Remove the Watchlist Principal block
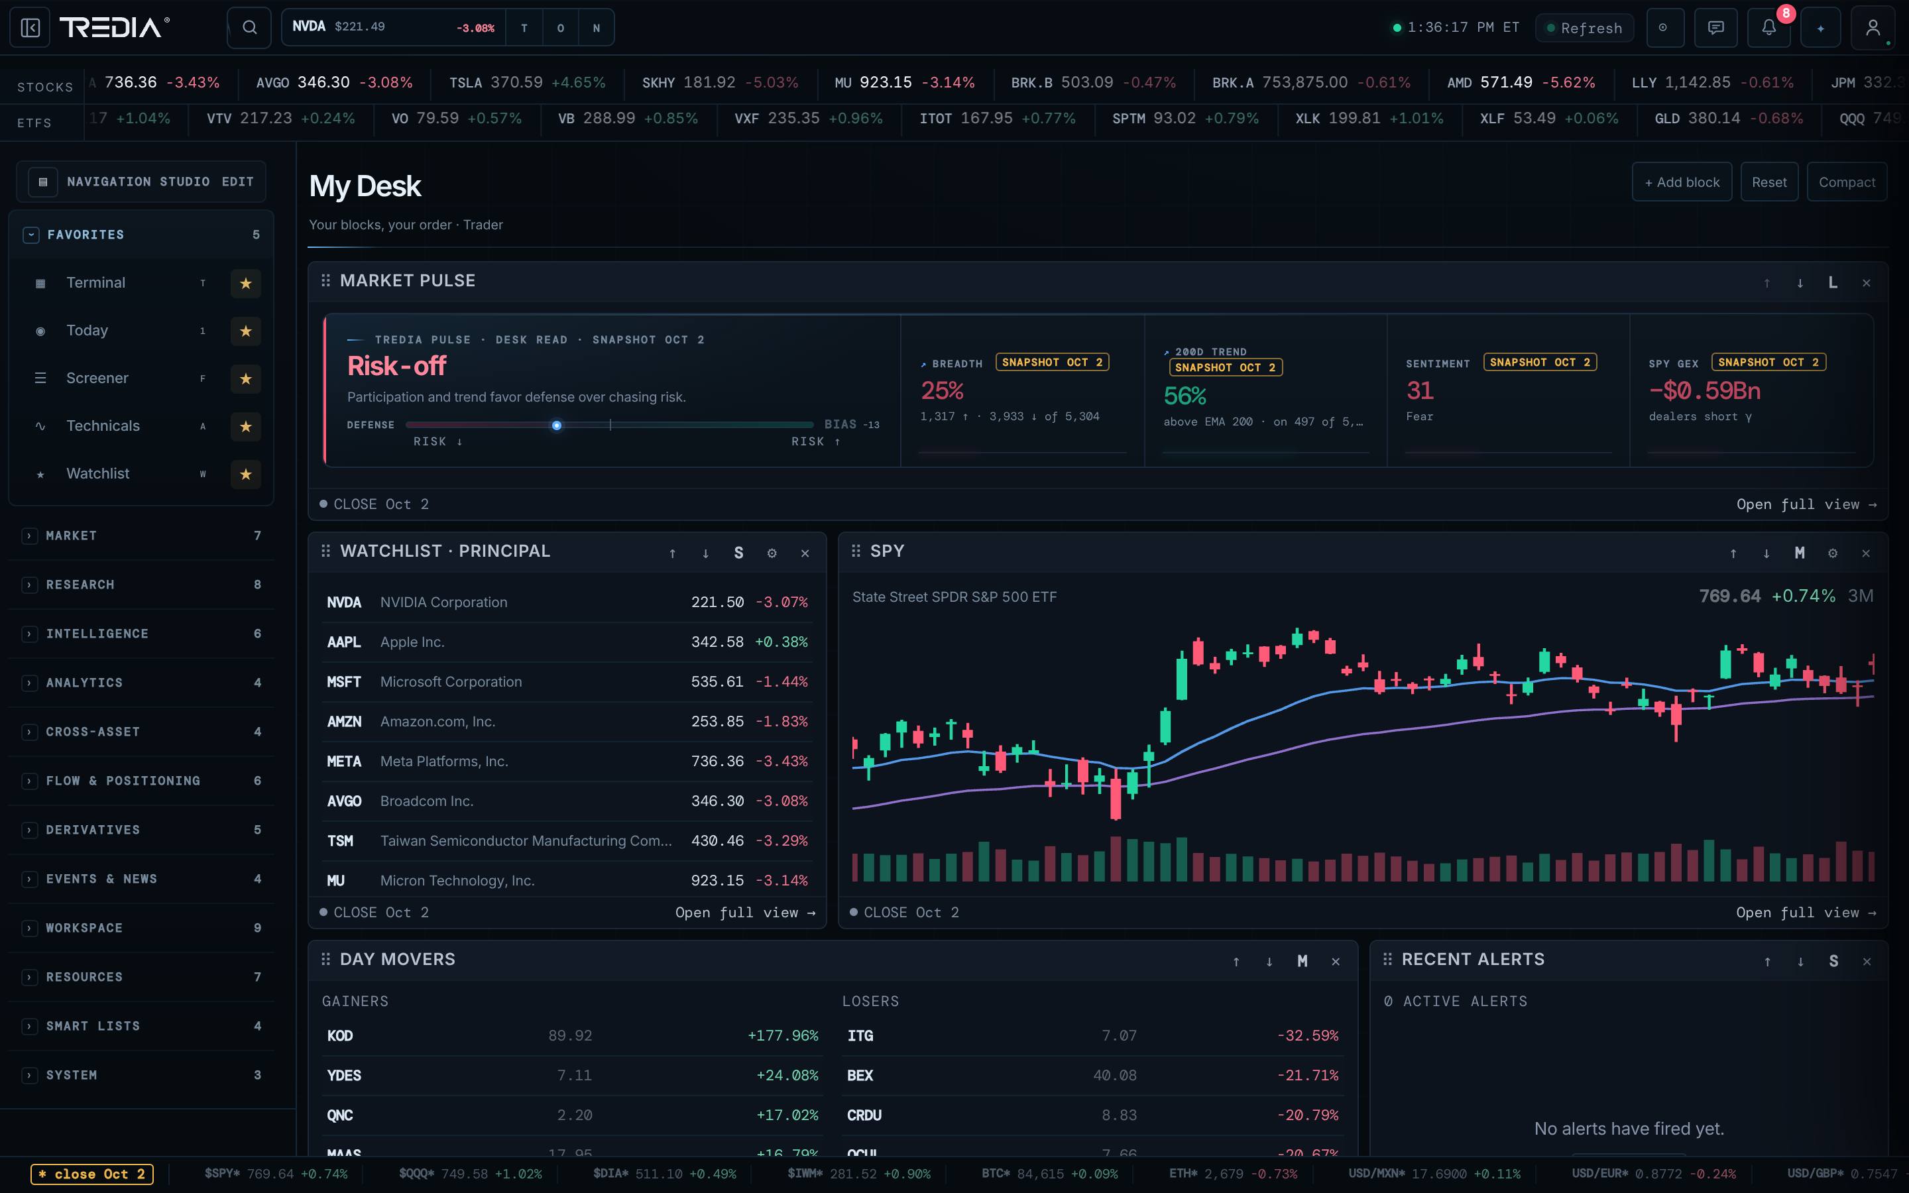 (805, 553)
